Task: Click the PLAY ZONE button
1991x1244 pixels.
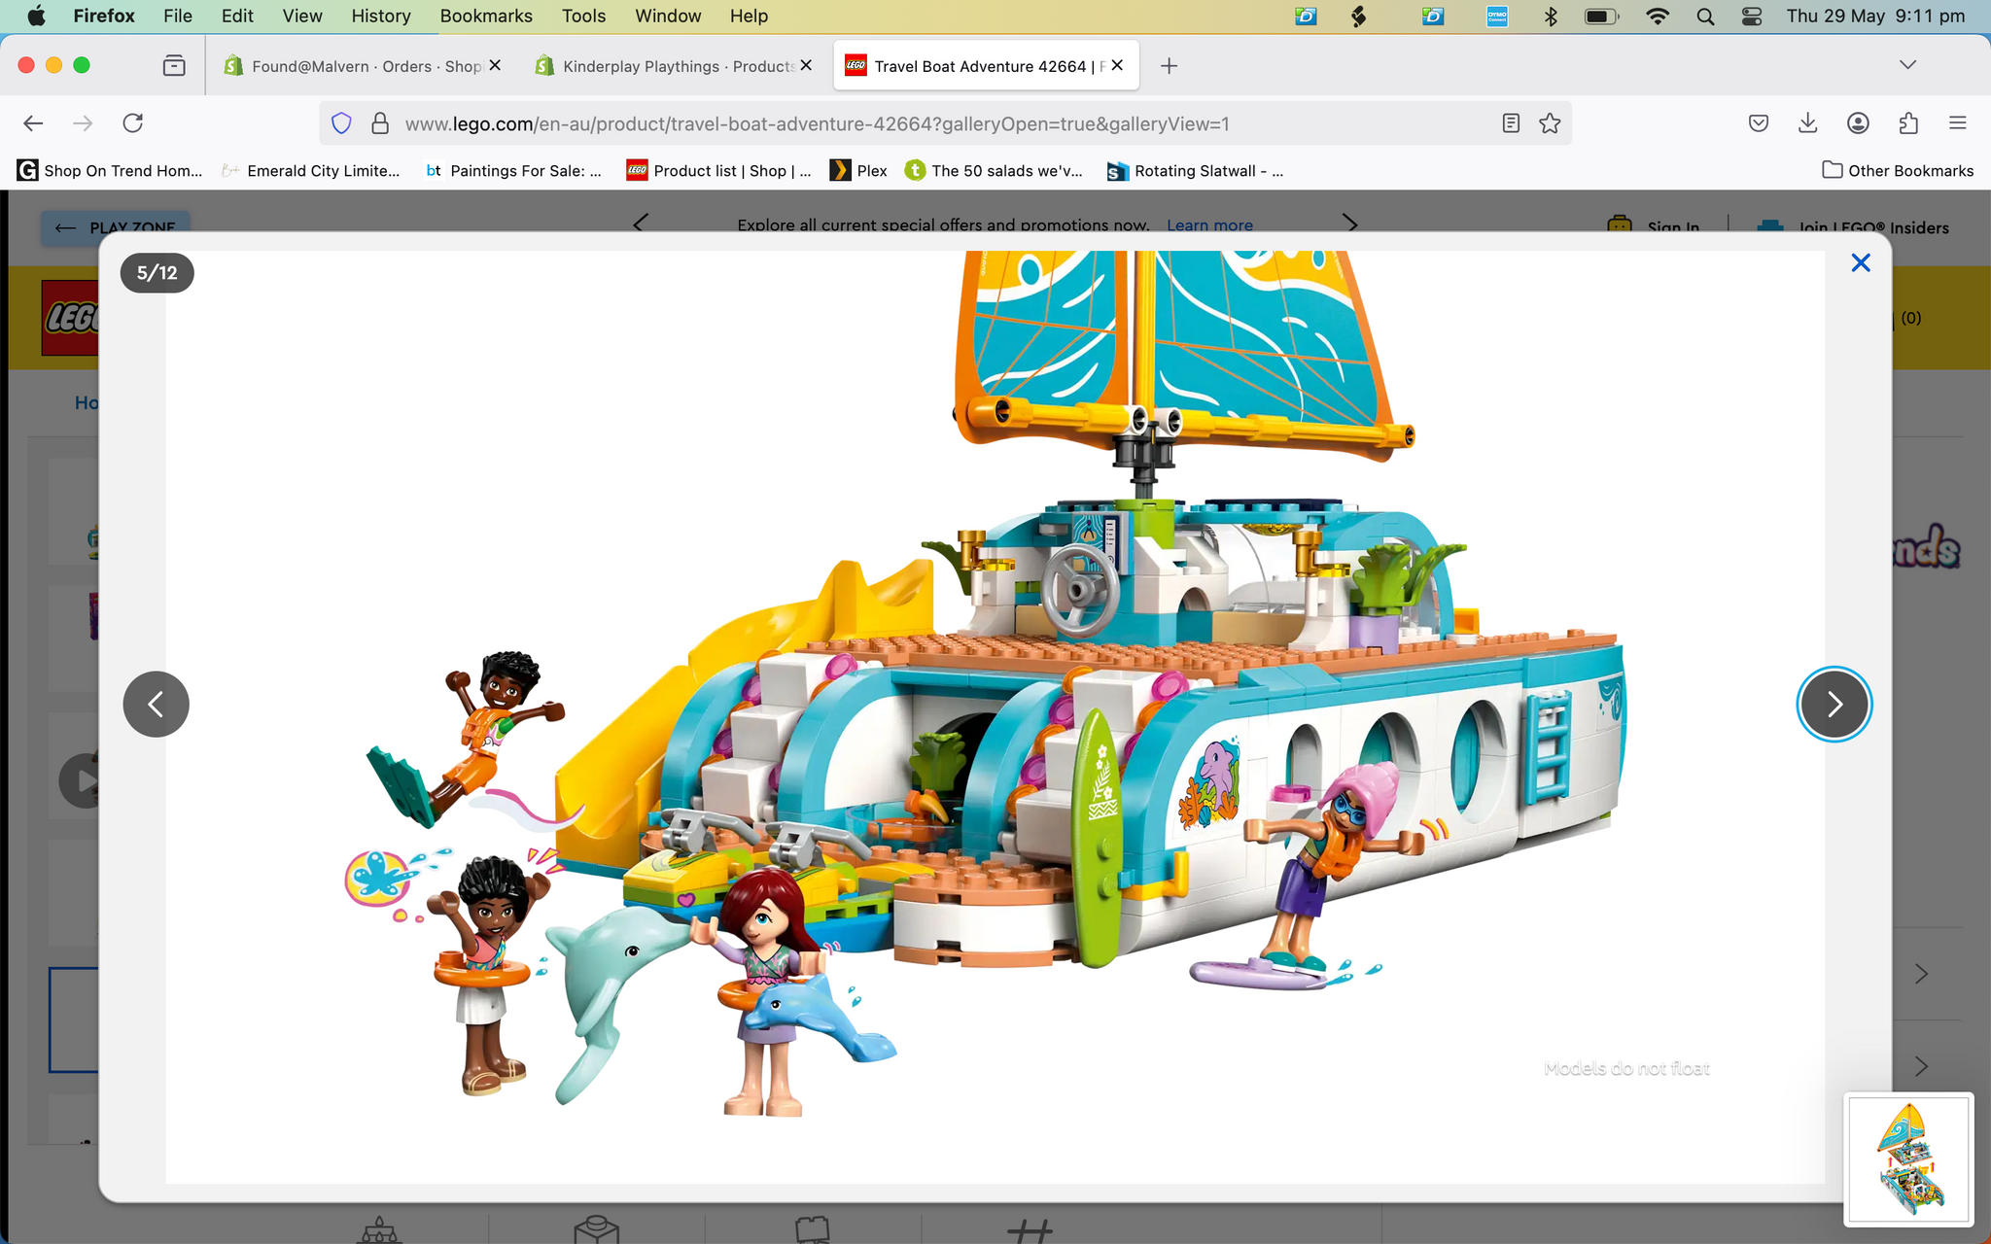Action: point(115,227)
